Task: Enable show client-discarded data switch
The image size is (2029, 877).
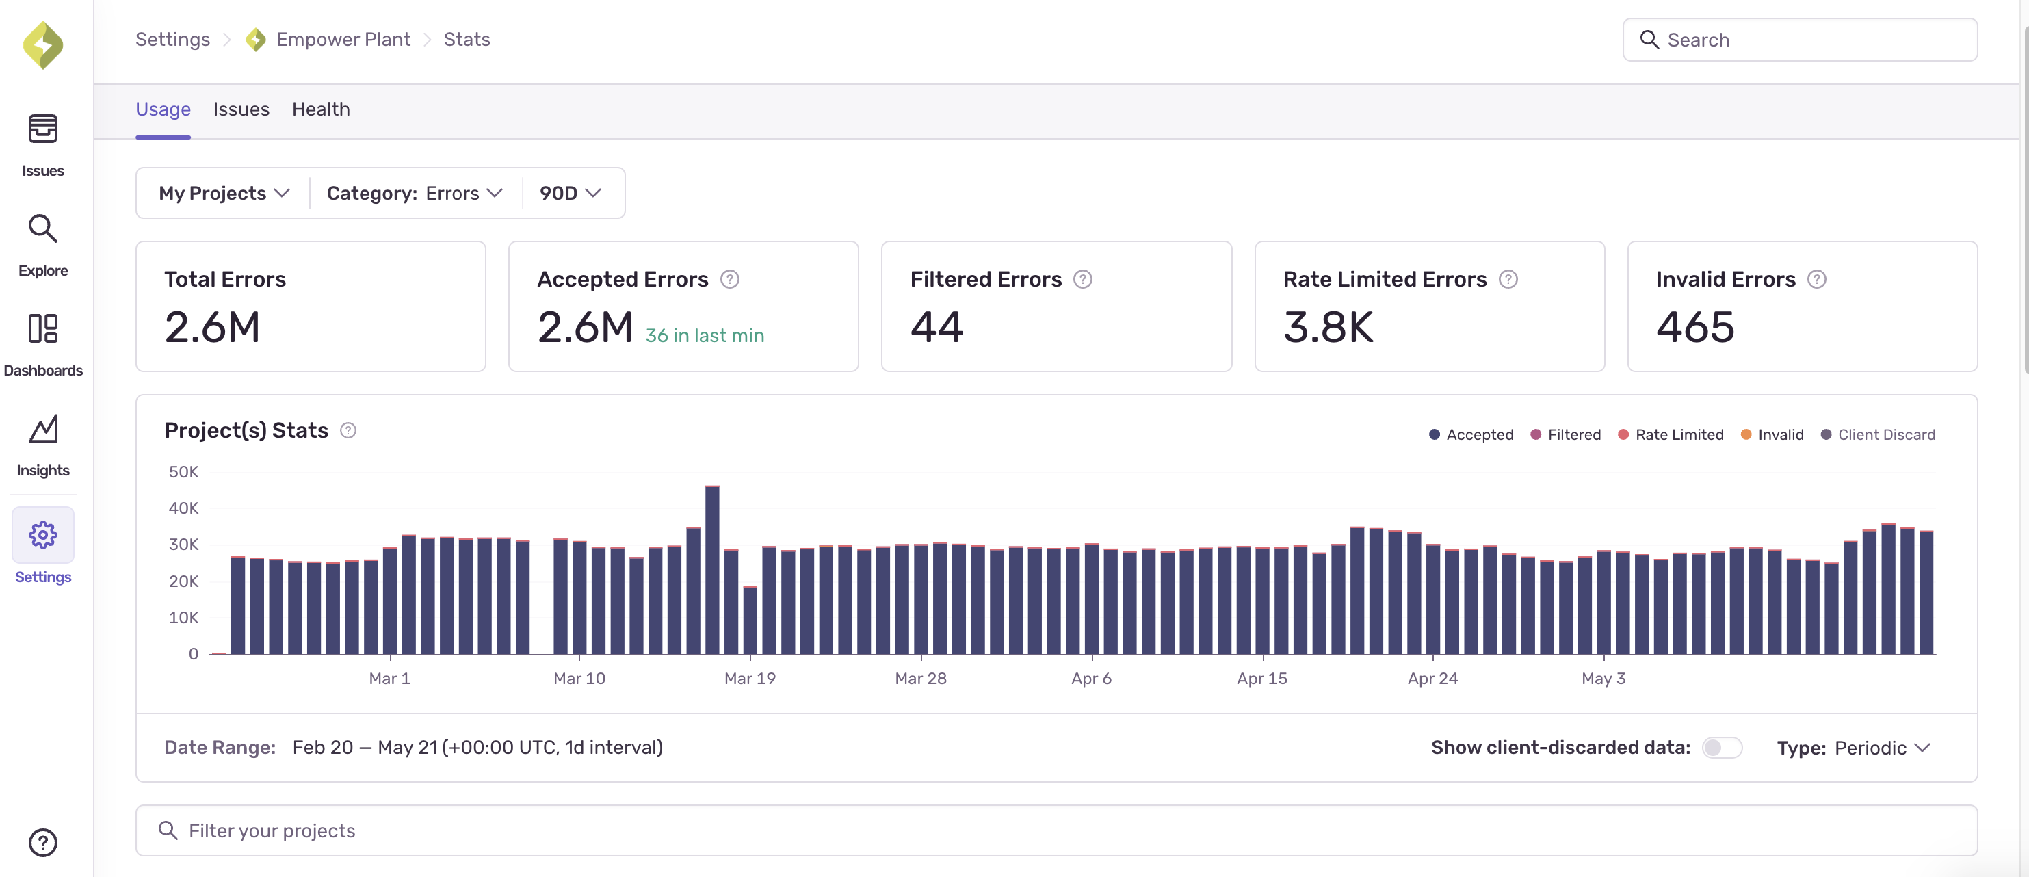Action: coord(1721,748)
